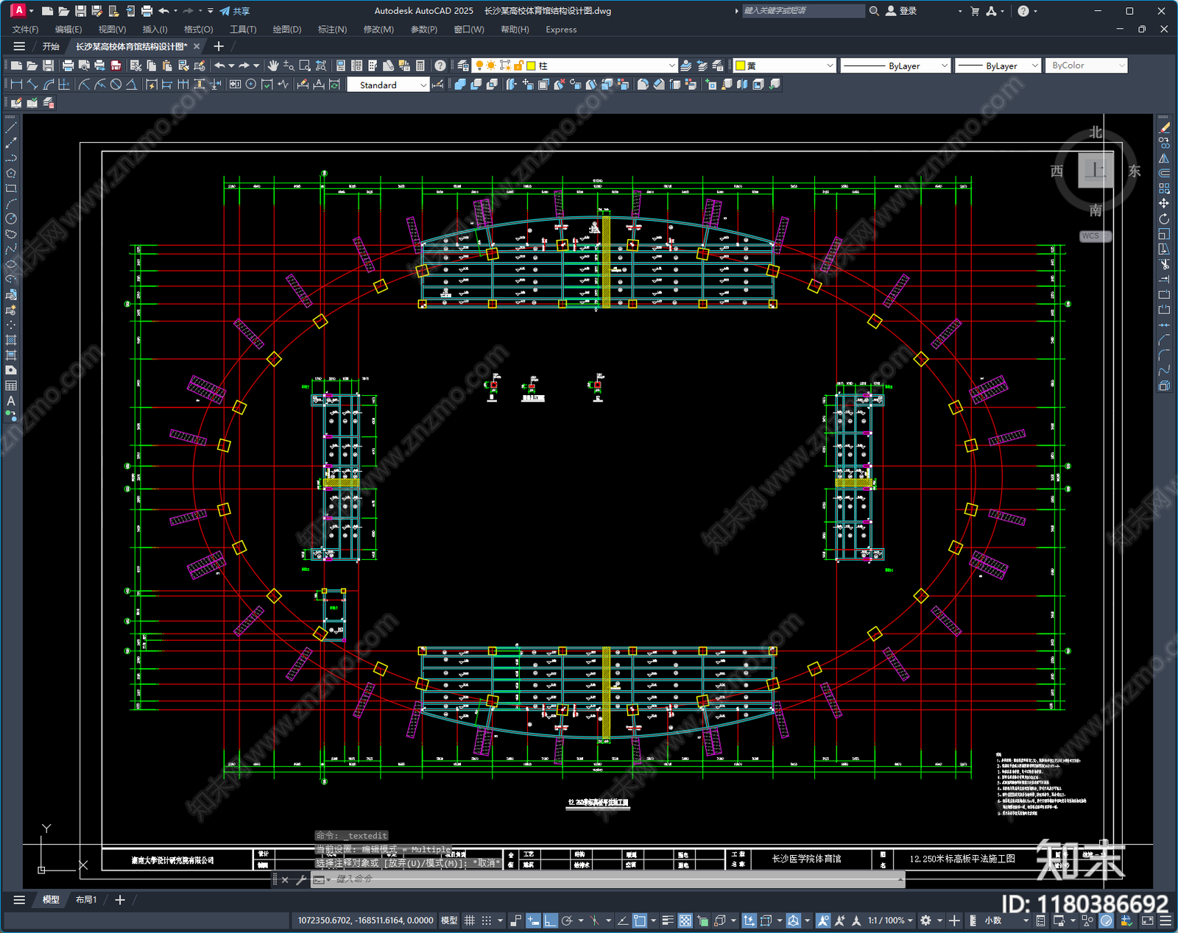
Task: Click the Erase tool in modify toolbar
Action: (x=1164, y=128)
